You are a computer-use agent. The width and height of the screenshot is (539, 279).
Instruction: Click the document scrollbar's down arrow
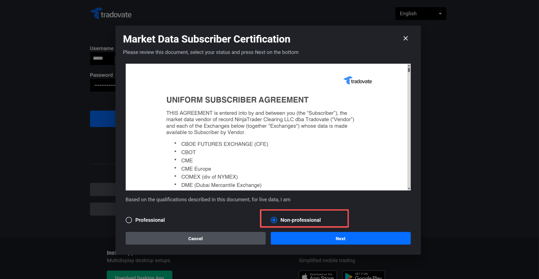[x=409, y=189]
